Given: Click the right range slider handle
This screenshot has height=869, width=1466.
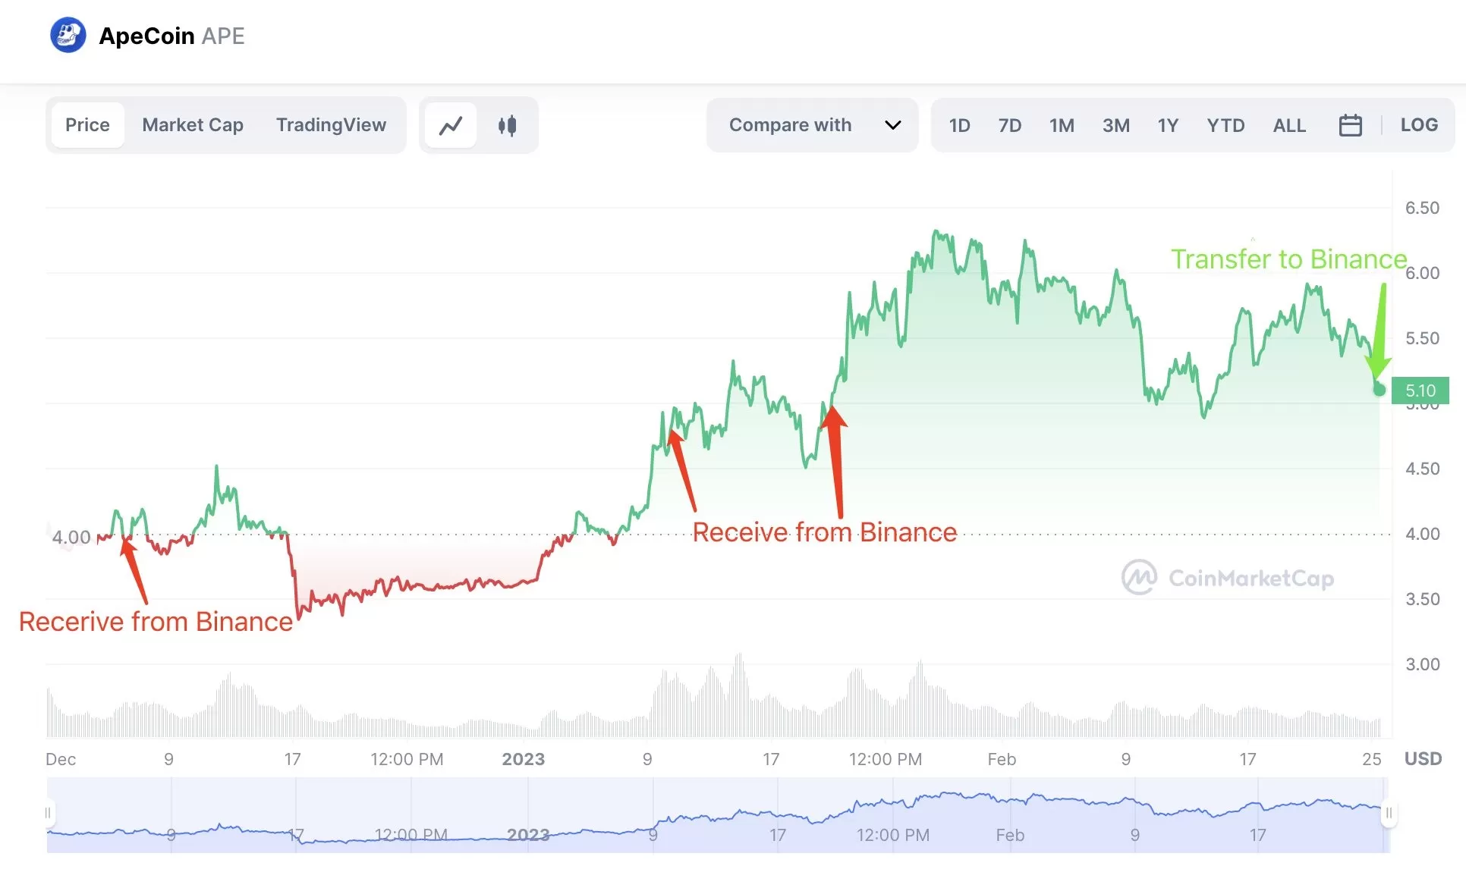Looking at the screenshot, I should click(x=1388, y=813).
